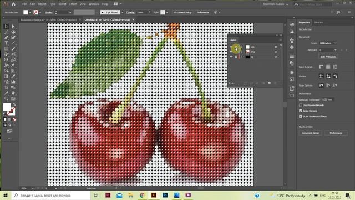Expand the img layer
The image size is (355, 200).
pos(242,52)
